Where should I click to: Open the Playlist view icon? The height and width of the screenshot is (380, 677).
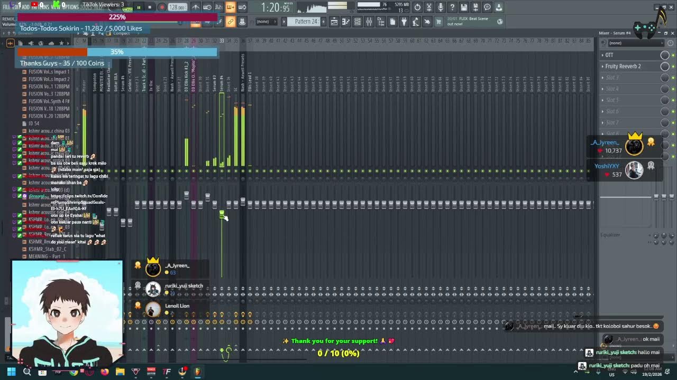pyautogui.click(x=334, y=22)
